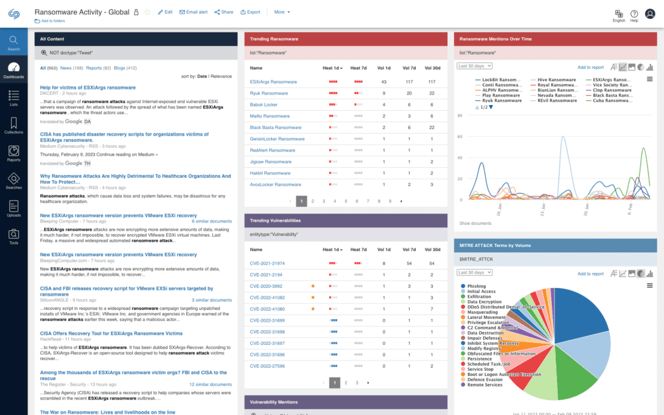
Task: Go to page 2 of Trending Ransomware
Action: [x=313, y=201]
